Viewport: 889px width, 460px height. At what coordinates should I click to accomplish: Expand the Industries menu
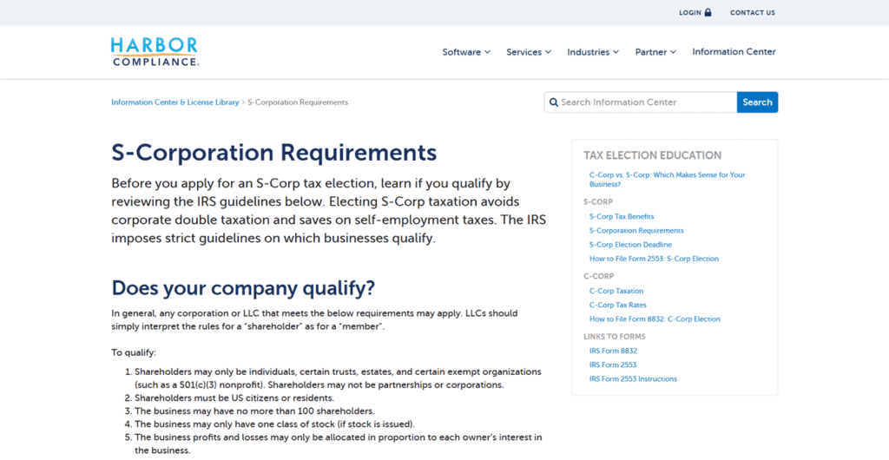[593, 51]
